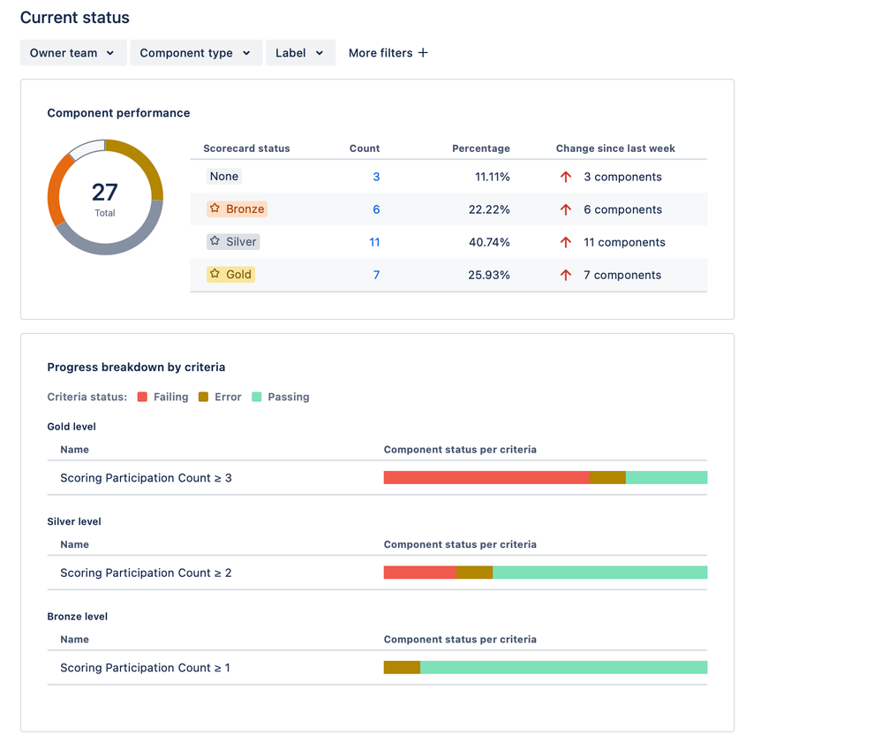Click the Progress breakdown by criteria heading
Viewport: 882px width, 751px height.
(136, 367)
